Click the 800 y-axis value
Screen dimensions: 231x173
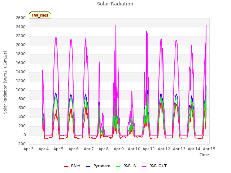click(22, 99)
